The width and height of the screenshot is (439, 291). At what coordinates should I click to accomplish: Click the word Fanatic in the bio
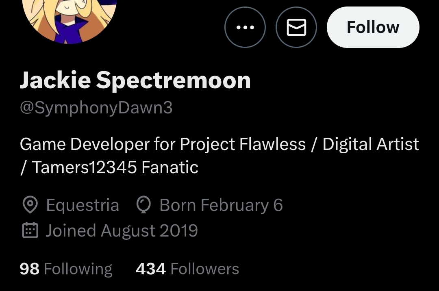[x=170, y=167]
